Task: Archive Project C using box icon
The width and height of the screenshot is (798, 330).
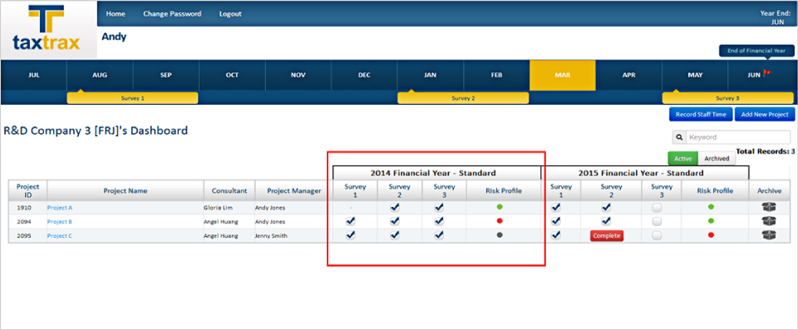Action: (x=769, y=234)
